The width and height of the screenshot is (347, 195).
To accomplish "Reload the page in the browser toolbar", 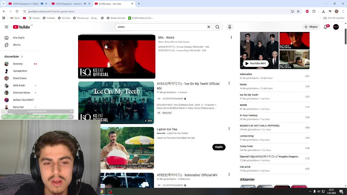I will click(x=17, y=11).
